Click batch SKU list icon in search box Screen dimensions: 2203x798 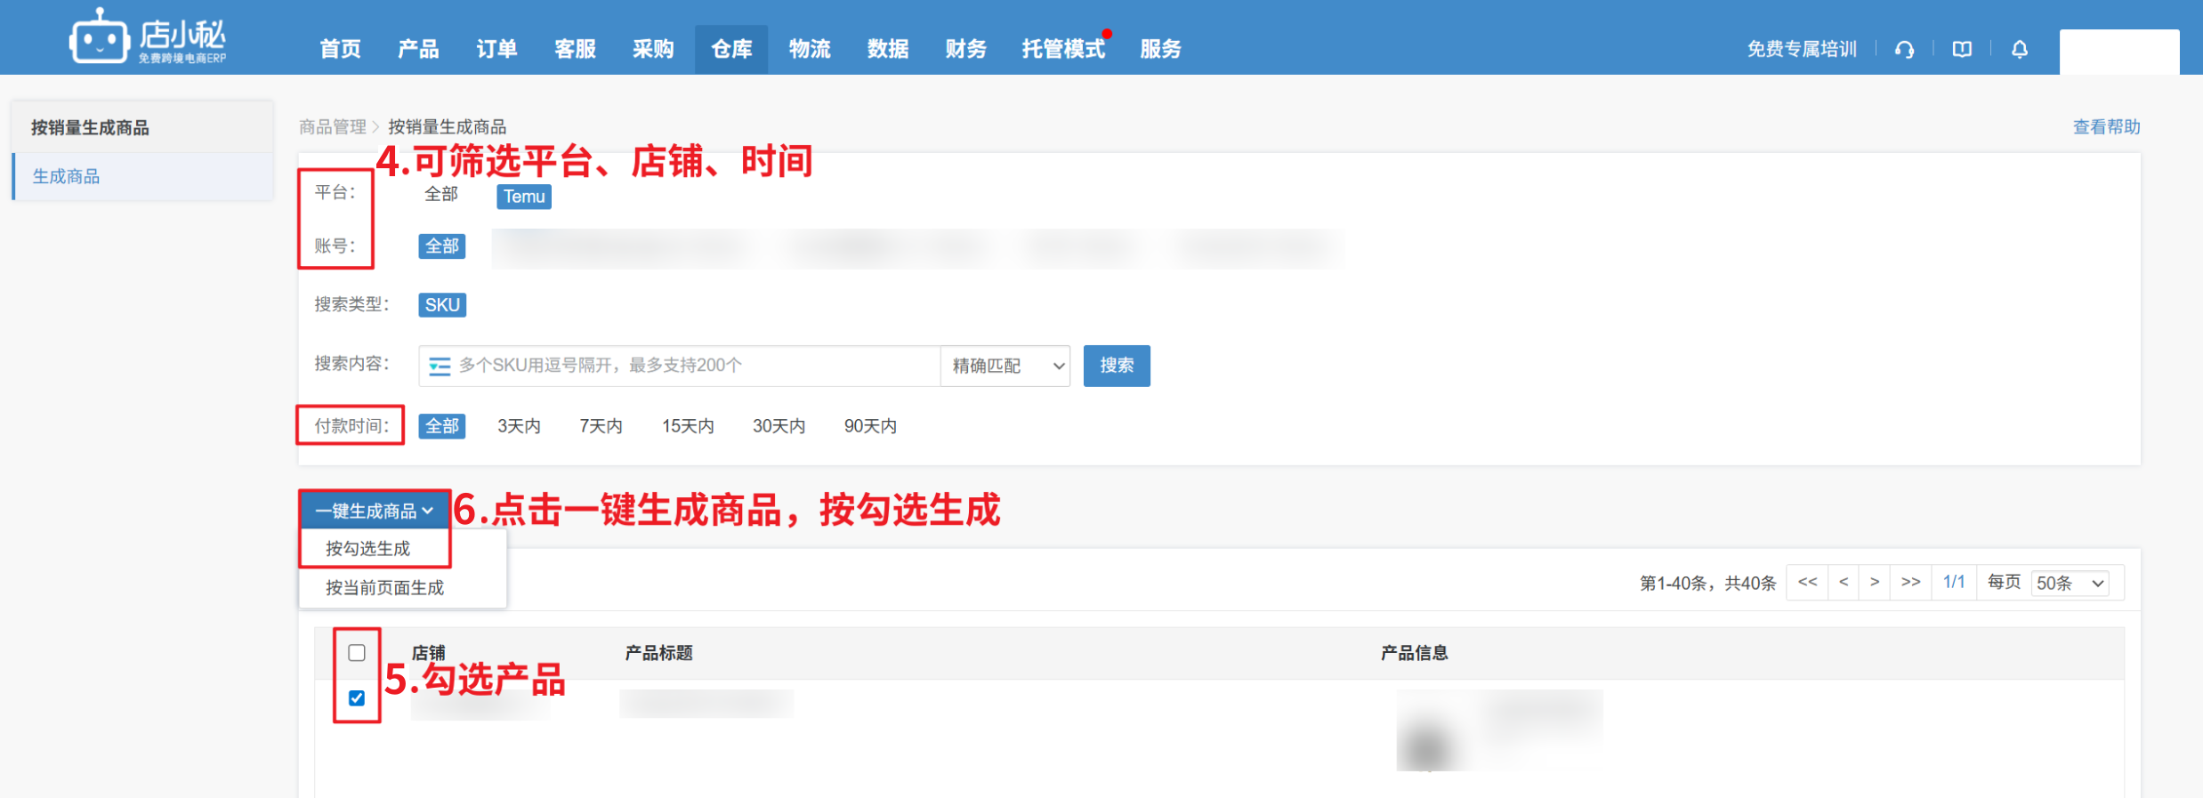[x=440, y=367]
